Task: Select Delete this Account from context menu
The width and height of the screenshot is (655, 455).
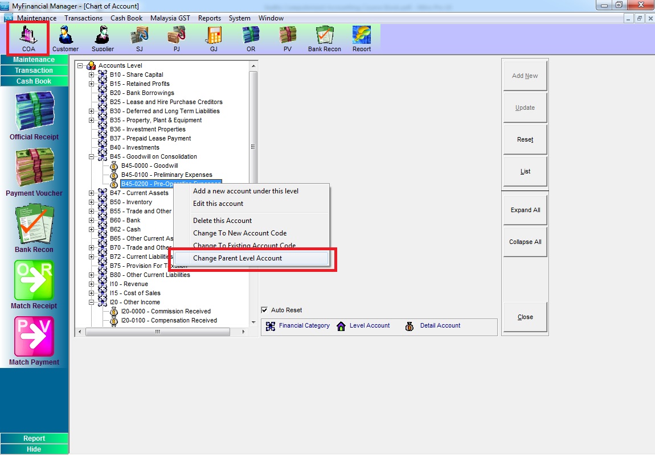Action: pyautogui.click(x=222, y=221)
